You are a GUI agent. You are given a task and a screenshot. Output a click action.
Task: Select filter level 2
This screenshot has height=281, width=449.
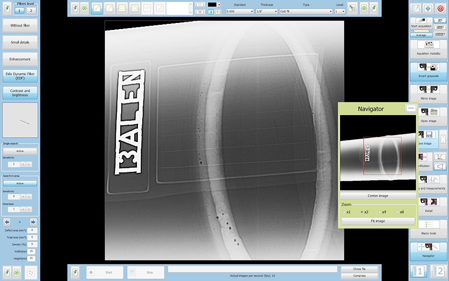[x=31, y=11]
